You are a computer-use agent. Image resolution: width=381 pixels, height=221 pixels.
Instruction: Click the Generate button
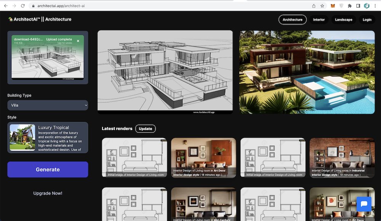pyautogui.click(x=48, y=170)
